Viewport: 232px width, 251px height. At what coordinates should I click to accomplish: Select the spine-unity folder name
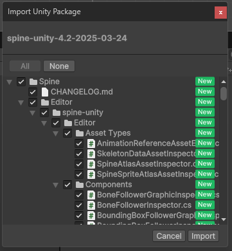coord(83,113)
